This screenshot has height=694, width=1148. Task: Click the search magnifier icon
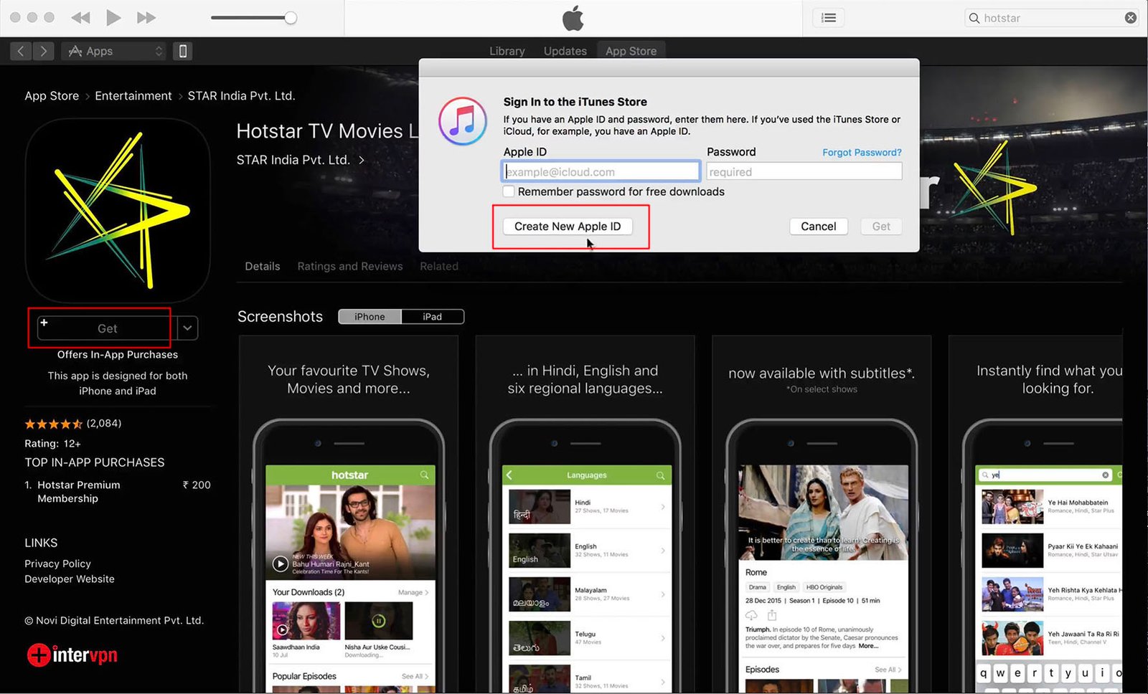[974, 18]
